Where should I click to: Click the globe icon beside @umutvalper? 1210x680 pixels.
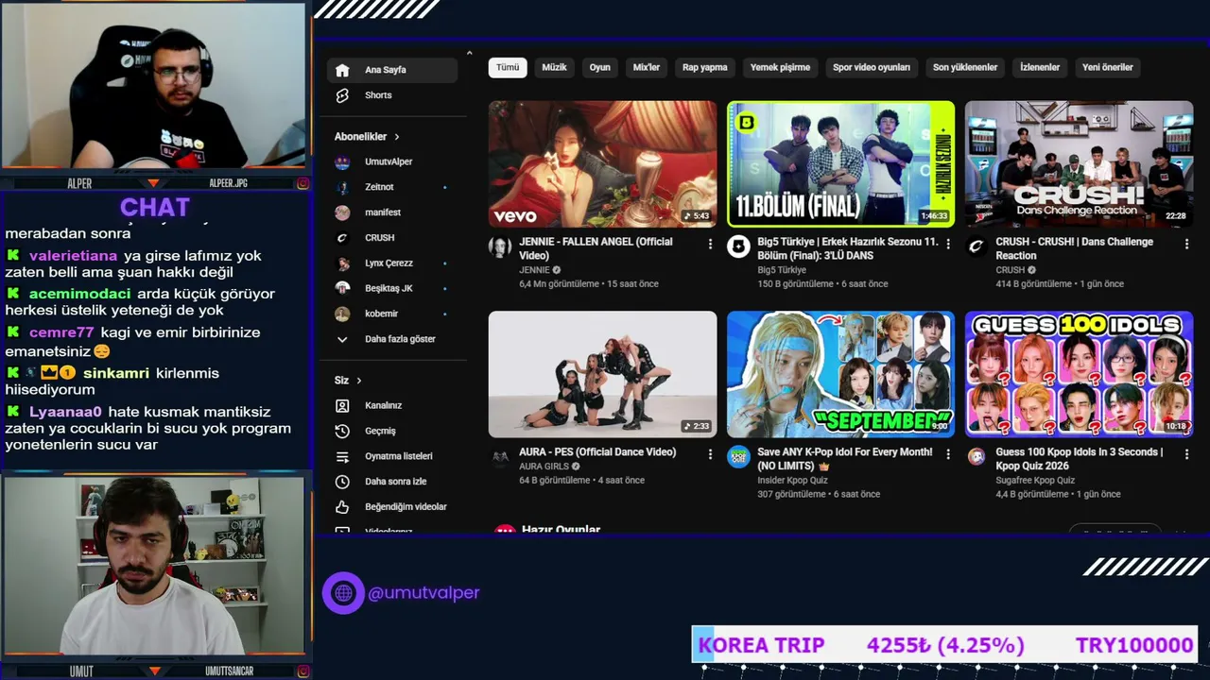(343, 593)
